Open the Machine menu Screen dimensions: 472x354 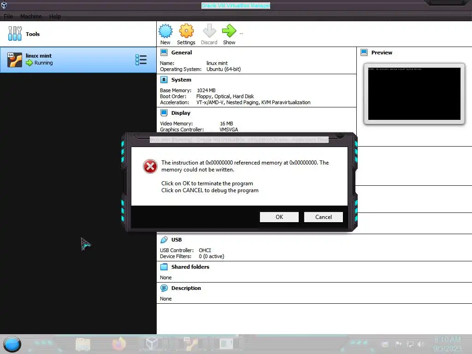pyautogui.click(x=31, y=16)
